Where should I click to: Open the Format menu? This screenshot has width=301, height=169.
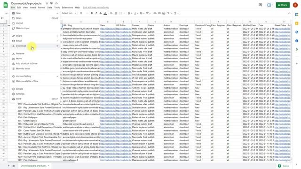[41, 8]
